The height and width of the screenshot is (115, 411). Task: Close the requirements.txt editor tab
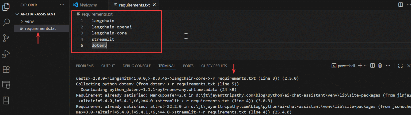[x=154, y=5]
